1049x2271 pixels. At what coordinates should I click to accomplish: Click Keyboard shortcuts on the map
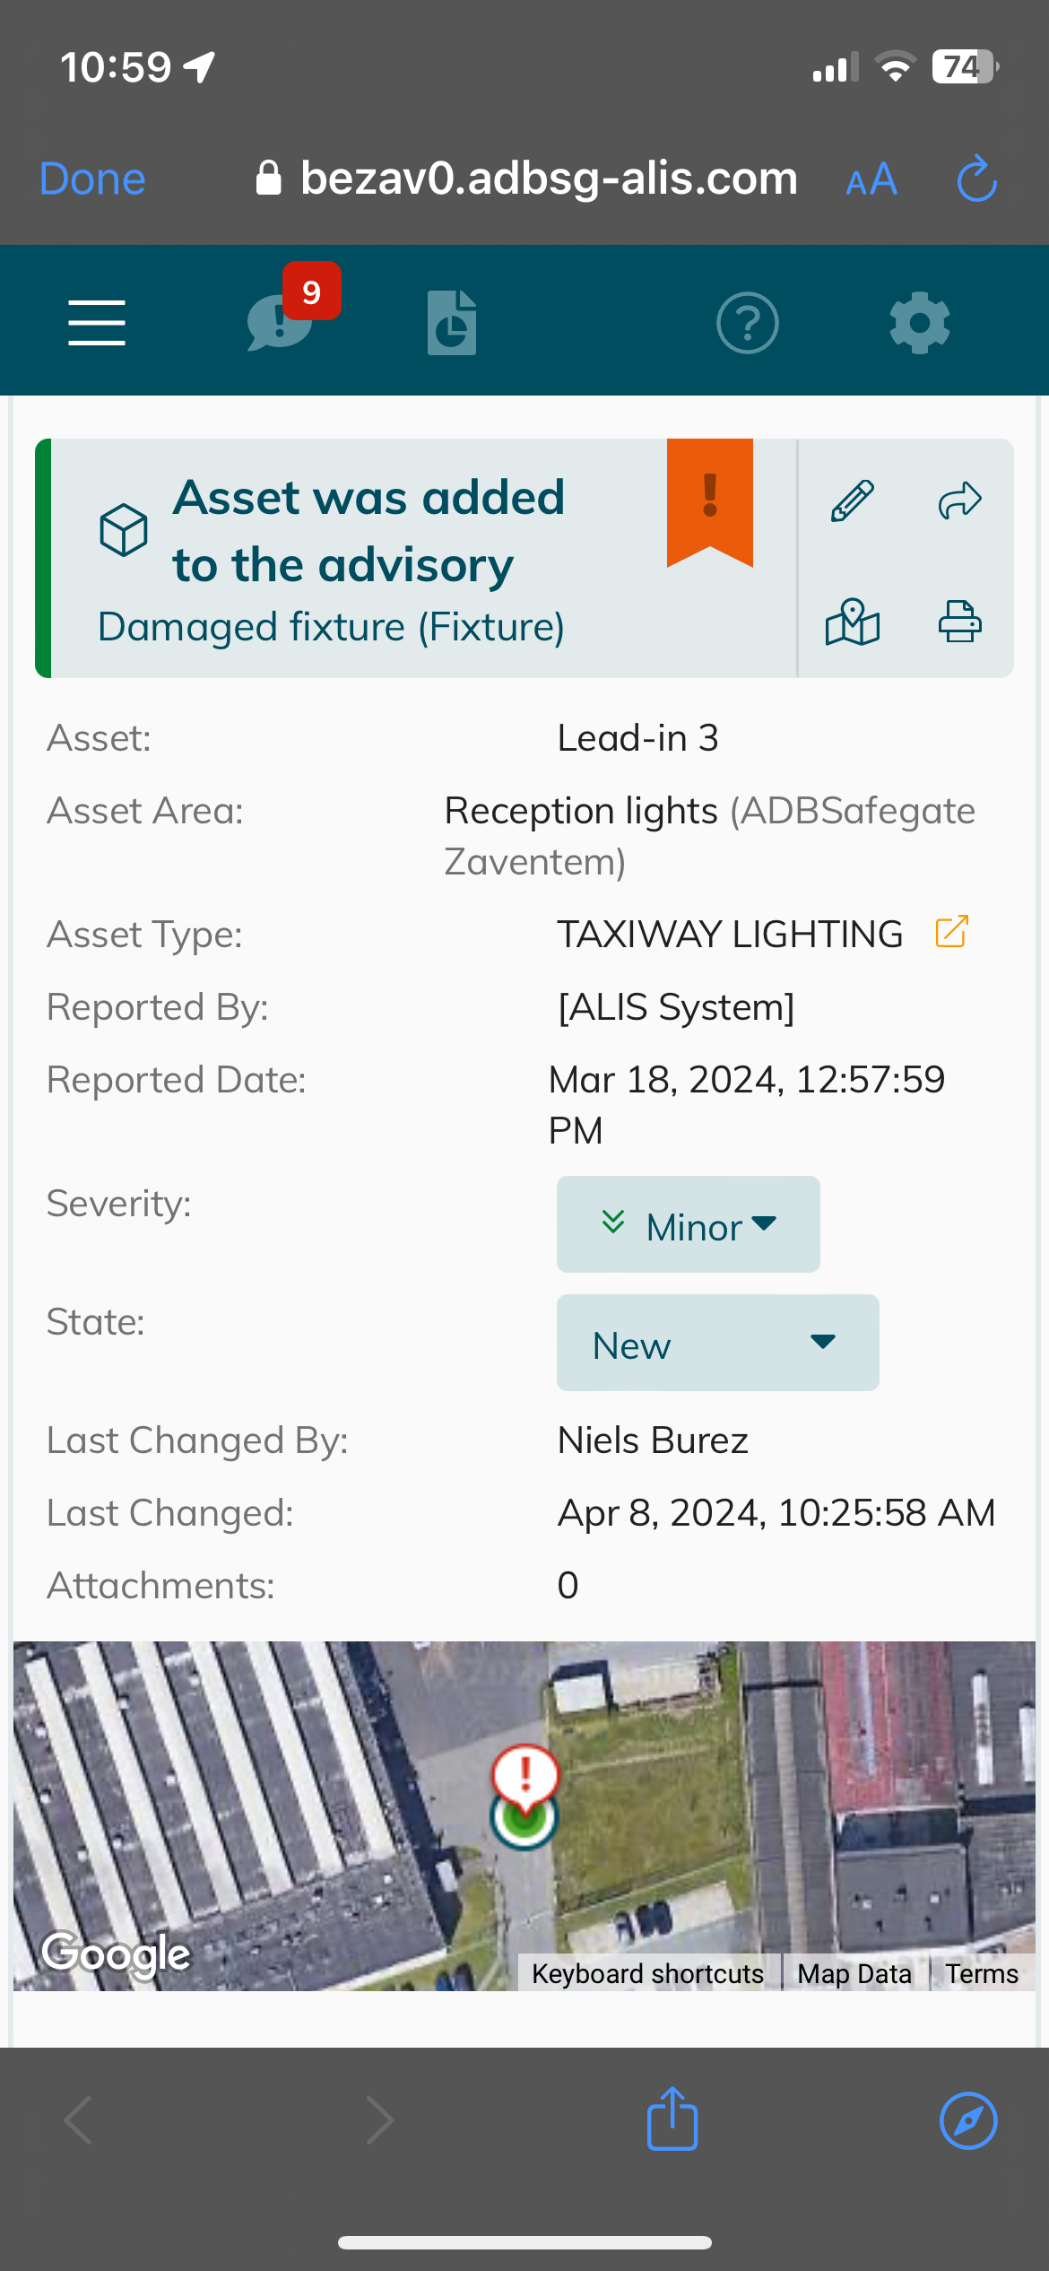click(647, 1973)
